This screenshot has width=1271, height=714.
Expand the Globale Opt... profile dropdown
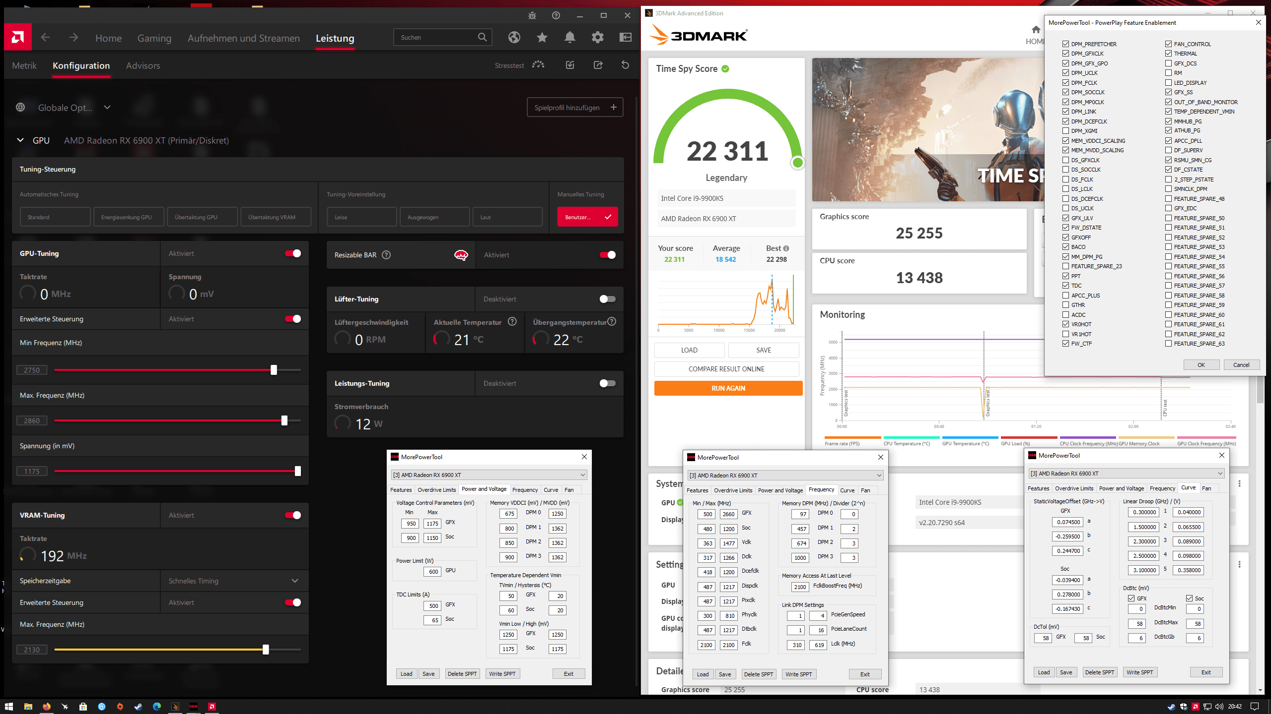click(107, 108)
